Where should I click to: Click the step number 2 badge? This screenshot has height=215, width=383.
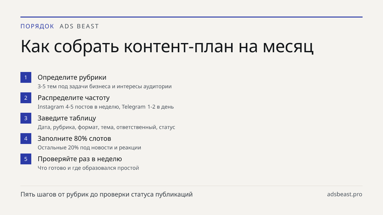click(x=26, y=98)
